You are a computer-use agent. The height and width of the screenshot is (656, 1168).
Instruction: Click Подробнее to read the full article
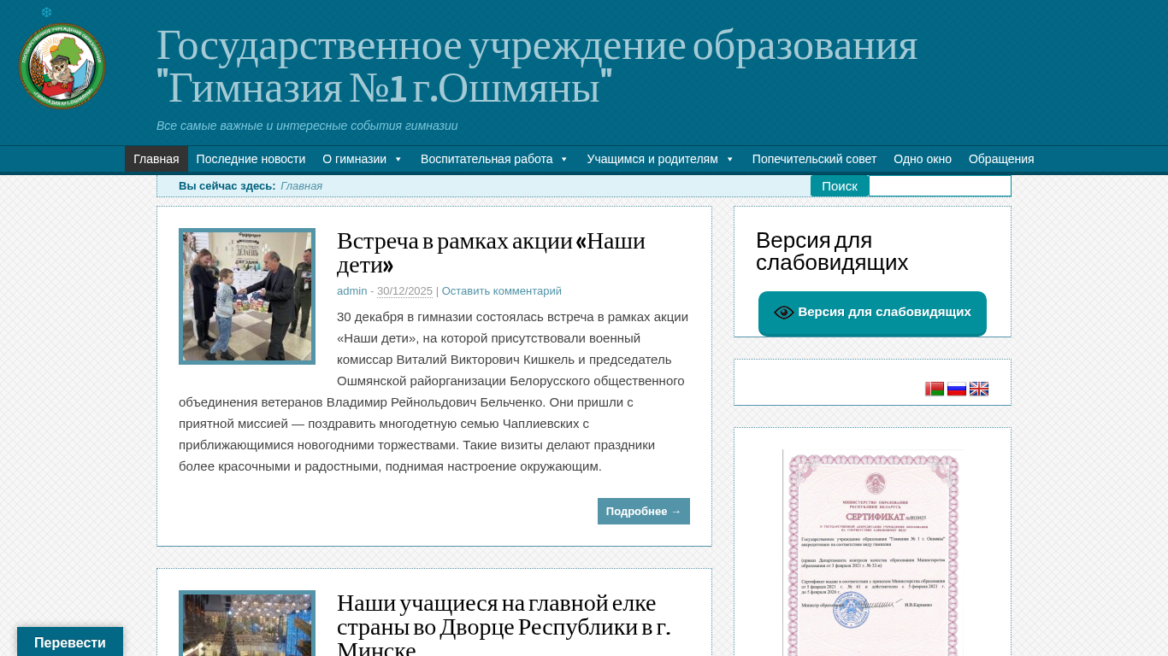point(644,511)
